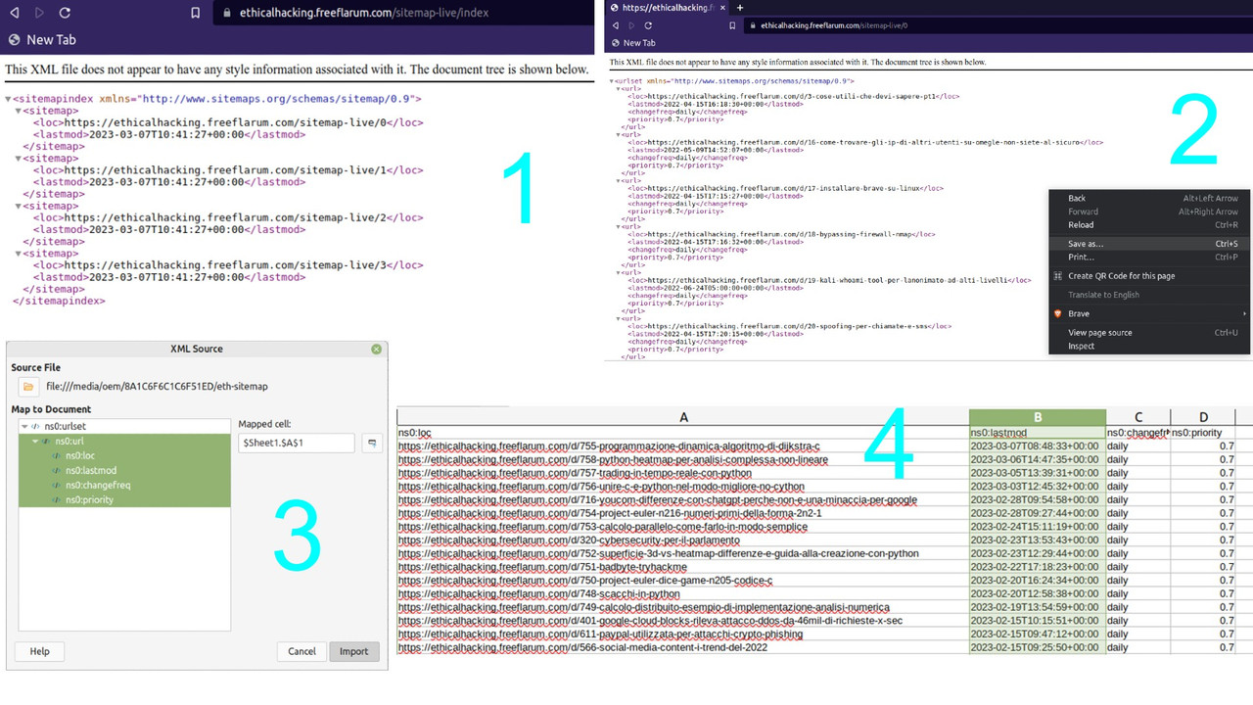The width and height of the screenshot is (1253, 705).
Task: Click forward arrow in sitemap-live/0 browser
Action: (x=632, y=25)
